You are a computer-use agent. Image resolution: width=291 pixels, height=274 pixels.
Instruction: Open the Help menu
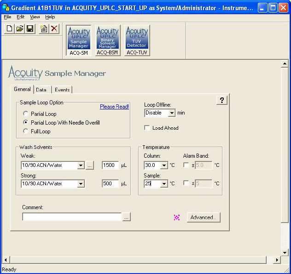tap(50, 17)
